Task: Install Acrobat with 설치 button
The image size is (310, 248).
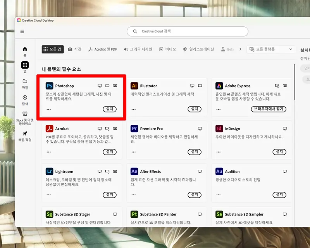Action: (110, 152)
